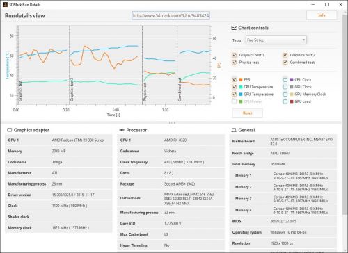Click the 3dmark.com result URL field
This screenshot has height=253, width=348.
tap(171, 15)
